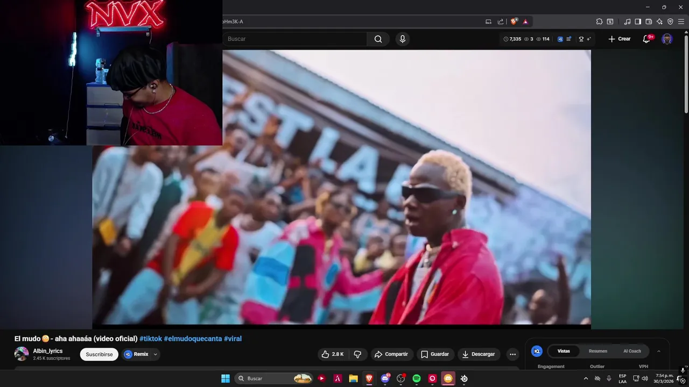
Task: Click the video player to pause
Action: [x=341, y=188]
